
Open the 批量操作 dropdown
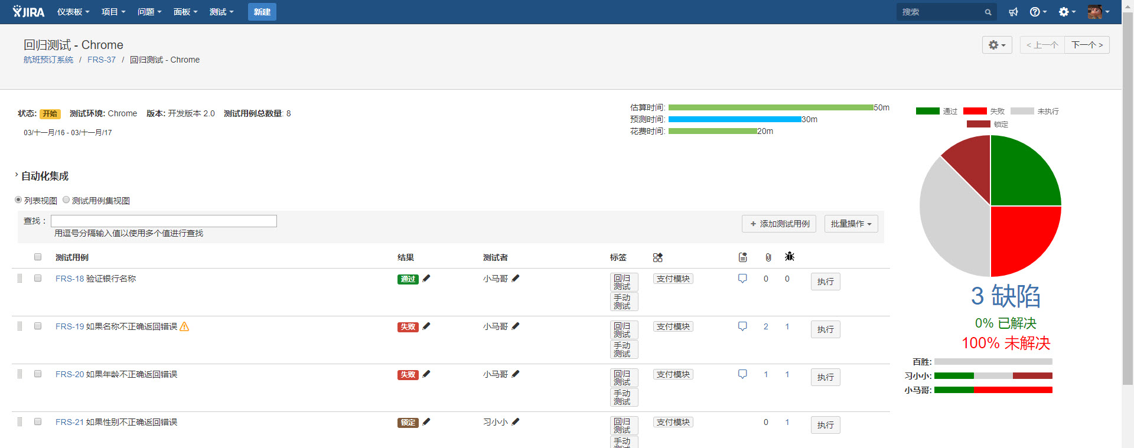click(x=851, y=224)
